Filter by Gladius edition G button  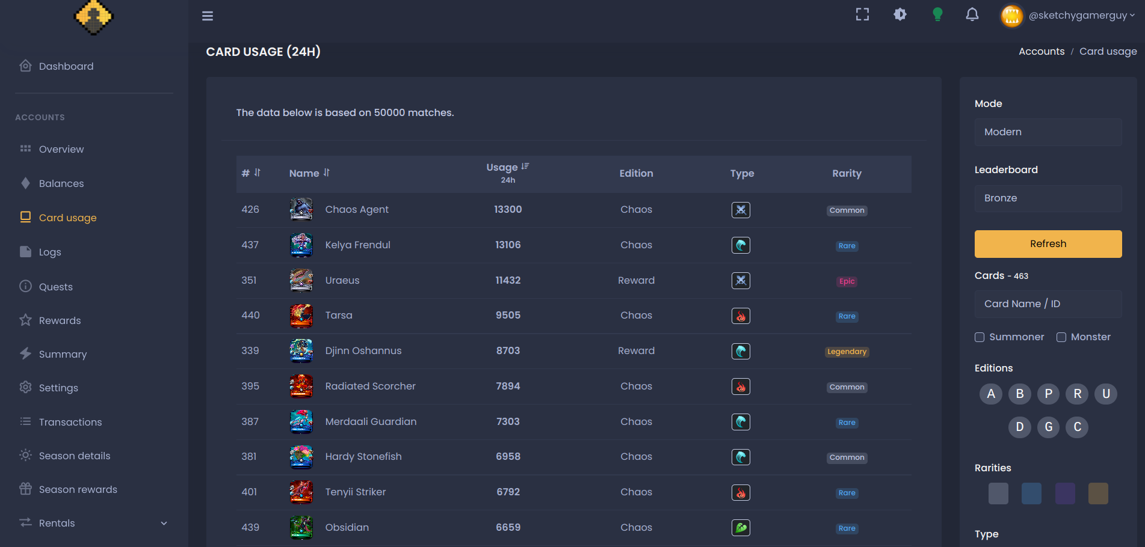[x=1049, y=427]
